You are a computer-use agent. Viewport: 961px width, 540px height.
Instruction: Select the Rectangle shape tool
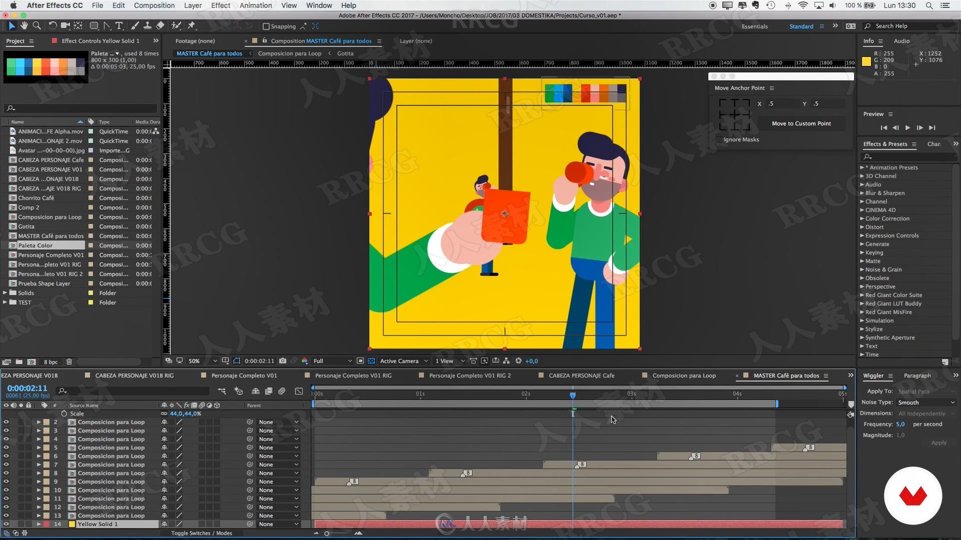(x=94, y=25)
